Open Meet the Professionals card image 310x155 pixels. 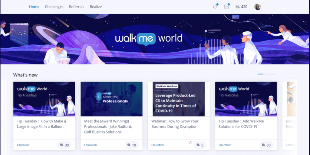[111, 99]
